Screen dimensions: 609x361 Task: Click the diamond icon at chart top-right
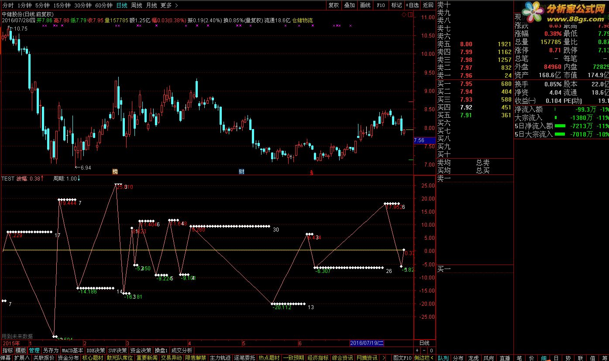click(x=404, y=14)
